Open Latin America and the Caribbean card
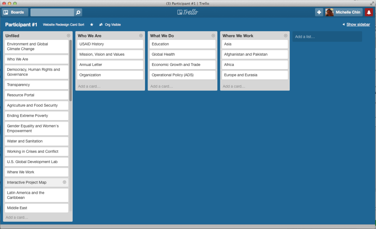 coord(36,195)
